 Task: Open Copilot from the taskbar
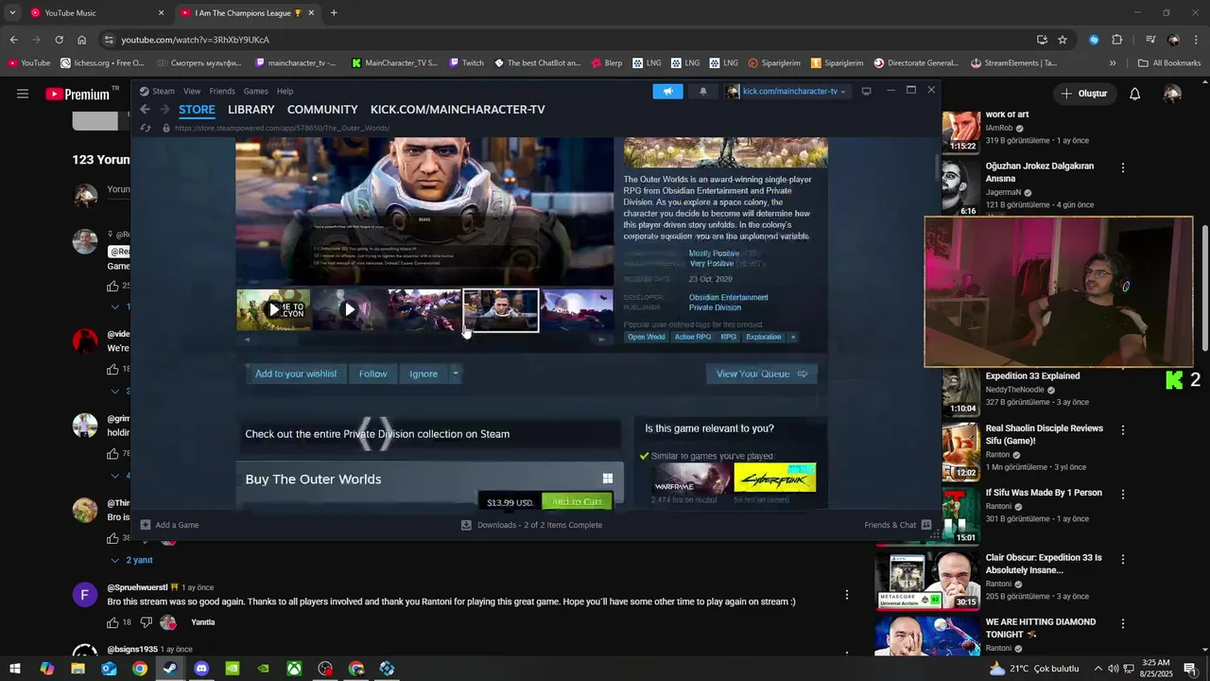click(46, 669)
